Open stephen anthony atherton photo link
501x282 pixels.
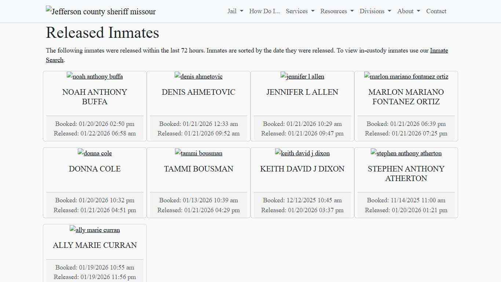pos(406,153)
